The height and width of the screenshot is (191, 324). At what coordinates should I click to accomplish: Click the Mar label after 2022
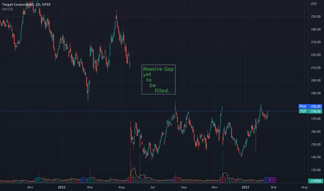90,187
